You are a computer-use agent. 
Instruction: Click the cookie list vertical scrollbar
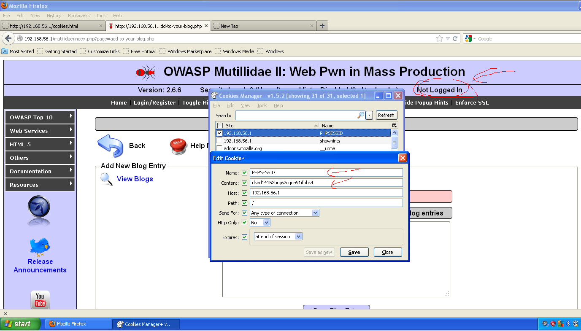coord(394,140)
